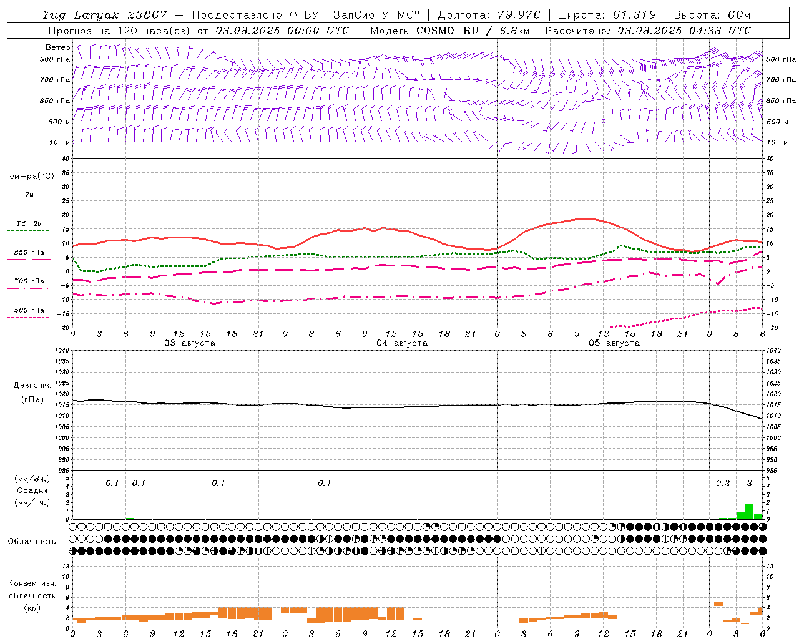Click the Давление pressure chart label
This screenshot has height=639, width=799.
(32, 386)
